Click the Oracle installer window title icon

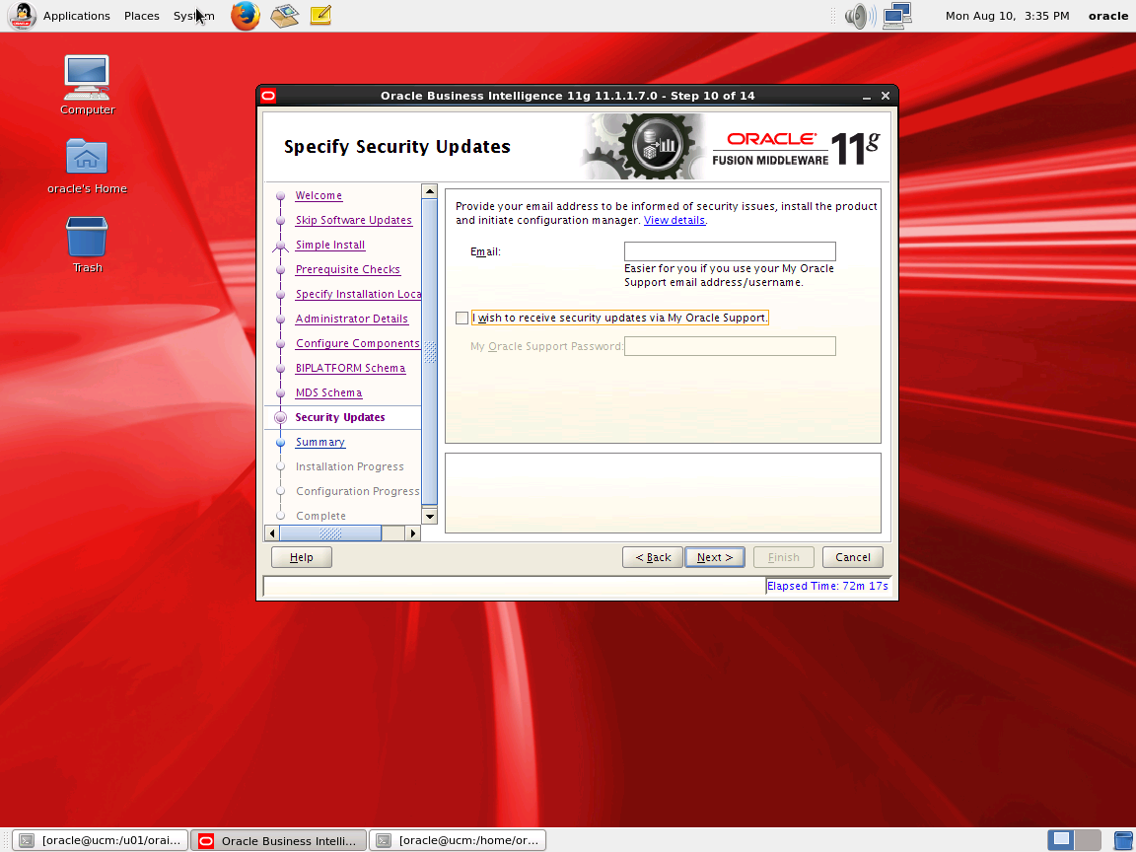pos(269,96)
